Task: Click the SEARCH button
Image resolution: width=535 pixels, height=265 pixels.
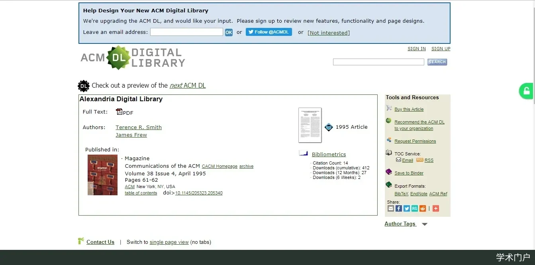Action: 437,62
